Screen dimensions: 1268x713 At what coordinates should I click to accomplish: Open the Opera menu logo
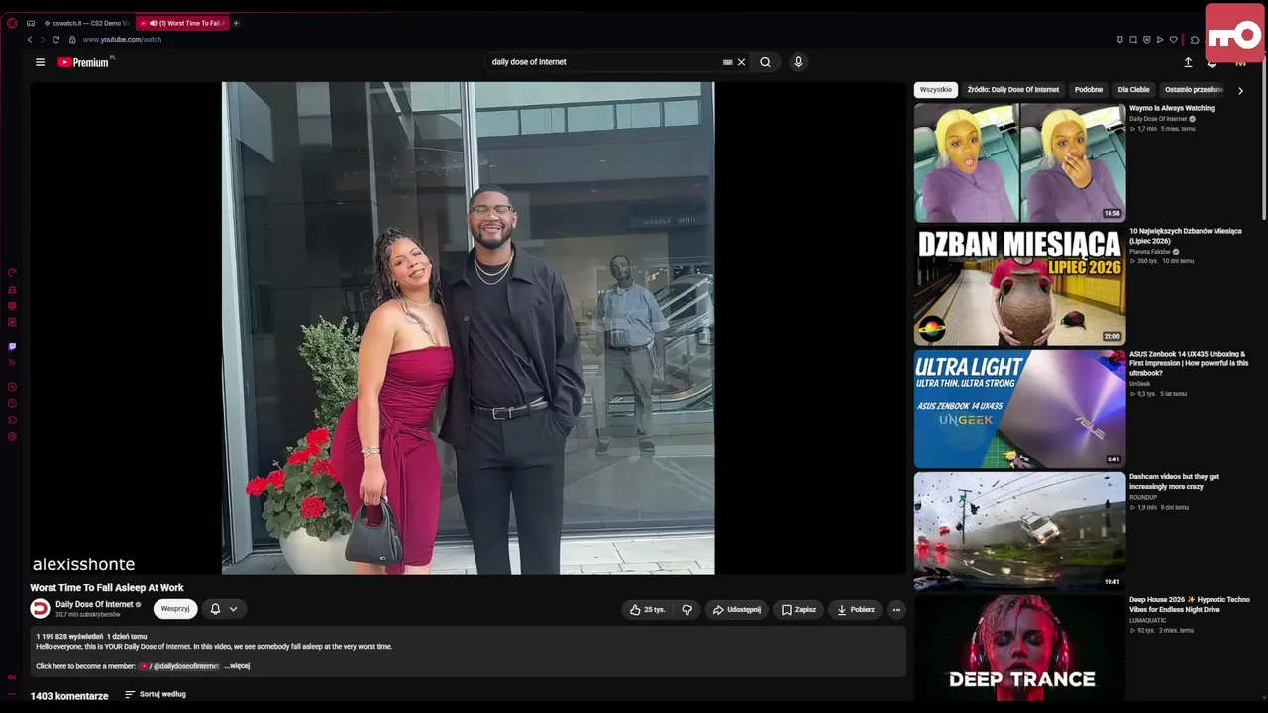click(x=12, y=23)
